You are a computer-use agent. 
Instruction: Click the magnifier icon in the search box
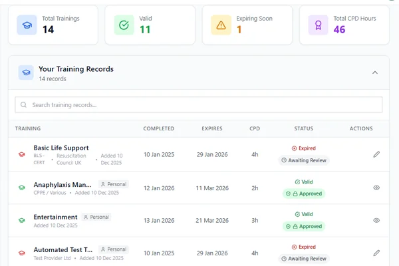tap(24, 104)
